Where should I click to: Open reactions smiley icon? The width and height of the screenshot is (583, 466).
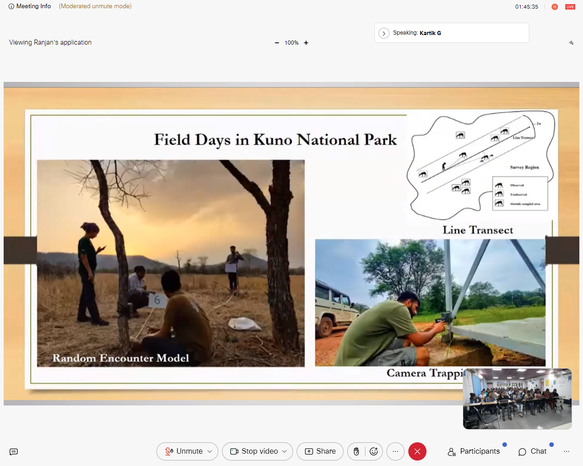(x=374, y=451)
